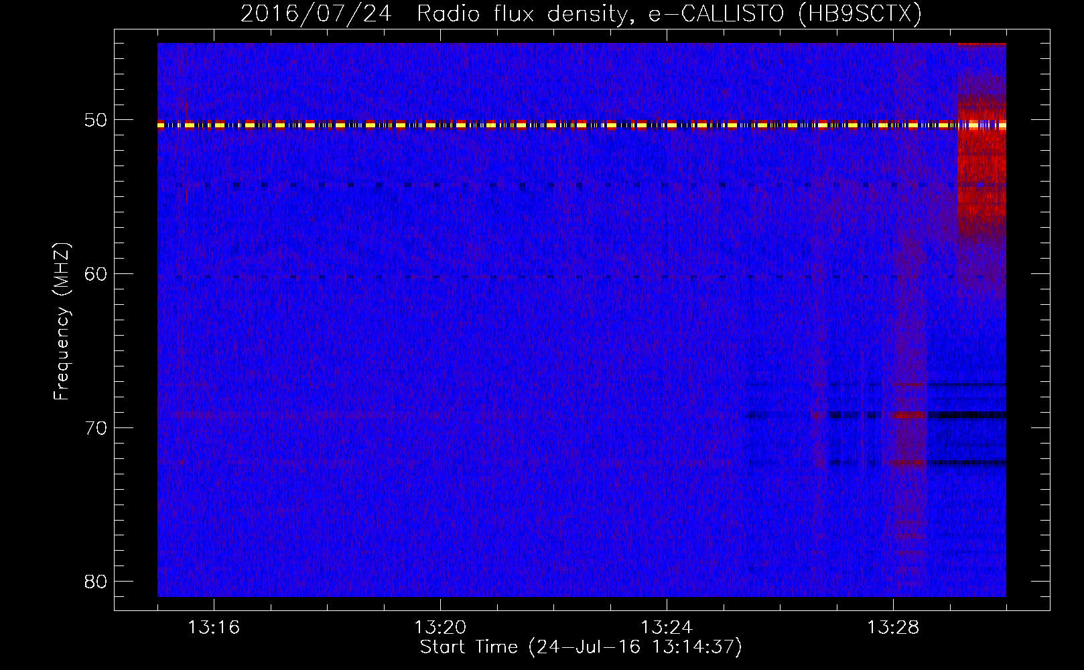Viewport: 1084px width, 670px height.
Task: Click the dark horizontal band near 69 MHz at 13:29
Action: point(967,415)
